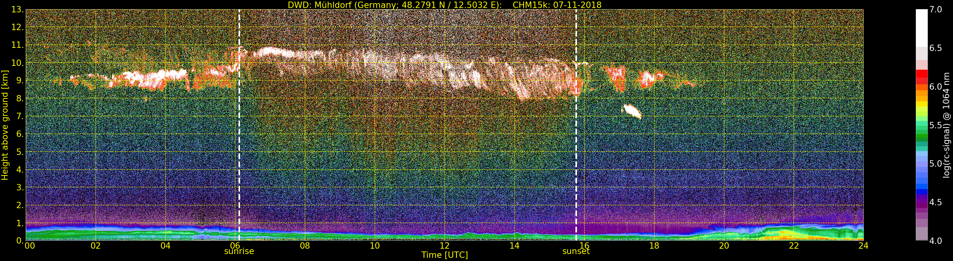953x261 pixels.
Task: Click the '10' tick on the time axis
Action: pyautogui.click(x=375, y=245)
